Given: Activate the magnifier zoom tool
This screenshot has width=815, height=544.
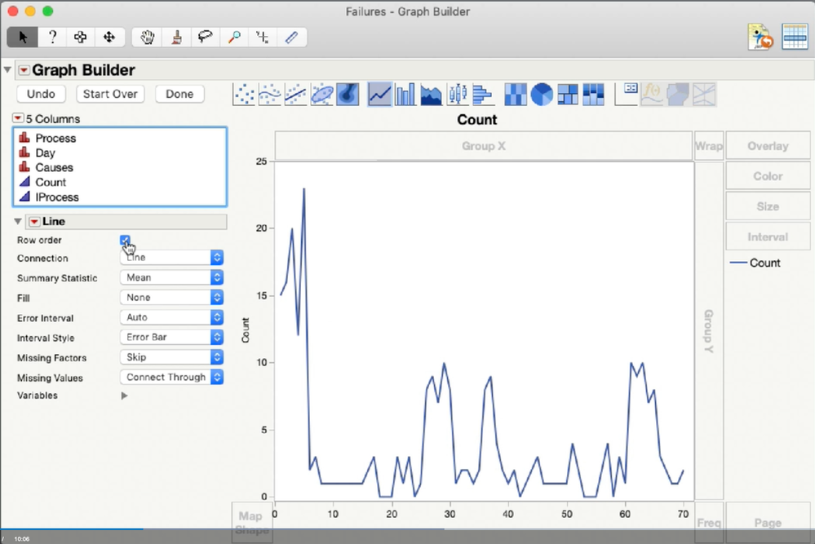Looking at the screenshot, I should coord(234,37).
